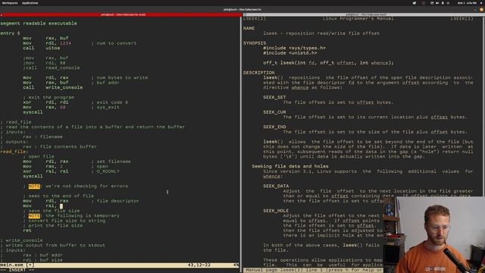The height and width of the screenshot is (273, 485).
Task: Click the leftmost white tray icon
Action: (415, 3)
